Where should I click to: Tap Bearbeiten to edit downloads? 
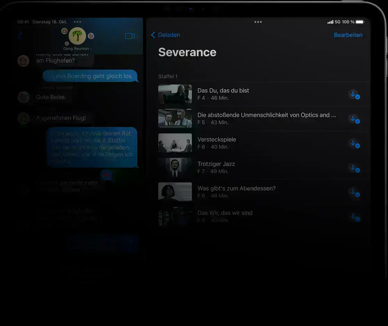click(348, 35)
